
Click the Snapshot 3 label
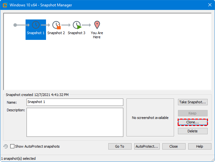point(76,33)
